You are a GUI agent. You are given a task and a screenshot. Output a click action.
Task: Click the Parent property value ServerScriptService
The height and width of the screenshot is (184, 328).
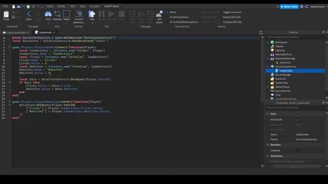point(306,140)
